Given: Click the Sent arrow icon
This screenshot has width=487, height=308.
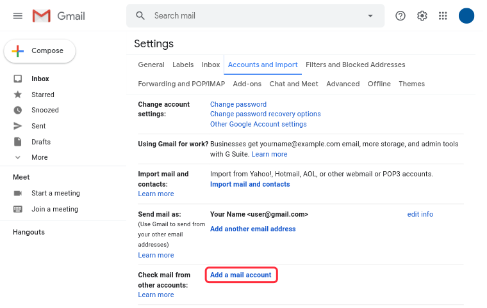Looking at the screenshot, I should point(18,126).
